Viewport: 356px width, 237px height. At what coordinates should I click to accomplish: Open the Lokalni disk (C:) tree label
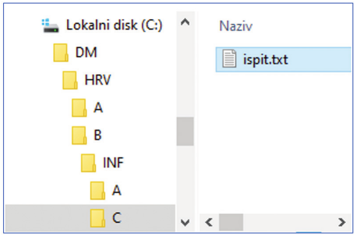[114, 25]
